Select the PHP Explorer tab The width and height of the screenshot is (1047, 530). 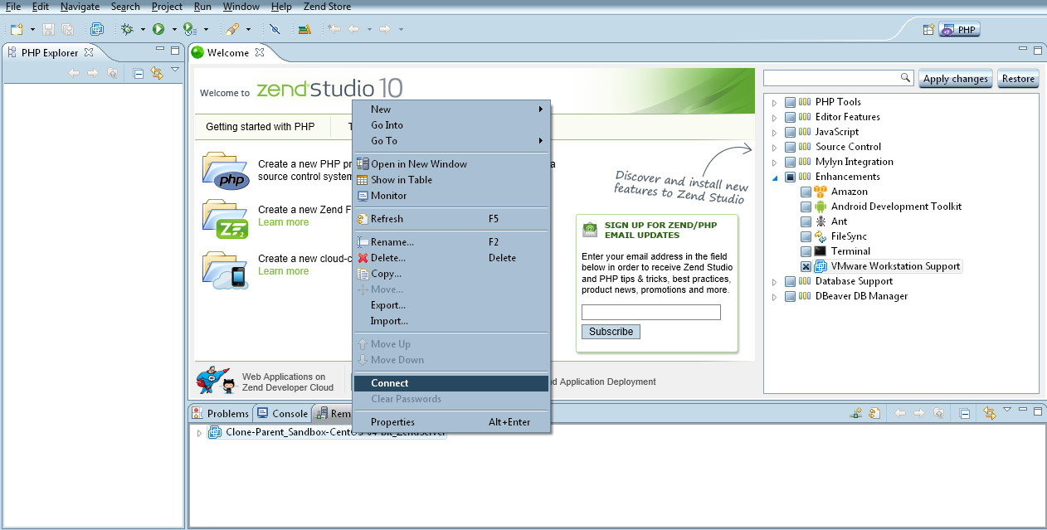50,52
